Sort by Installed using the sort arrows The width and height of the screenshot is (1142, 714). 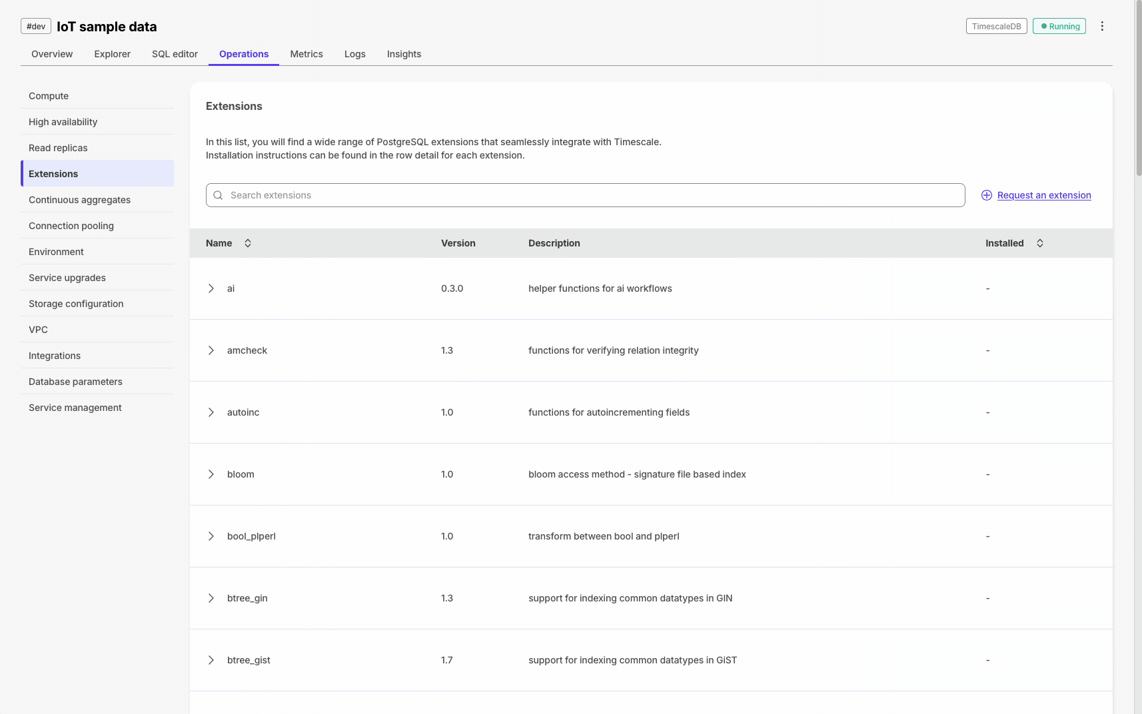(1040, 243)
